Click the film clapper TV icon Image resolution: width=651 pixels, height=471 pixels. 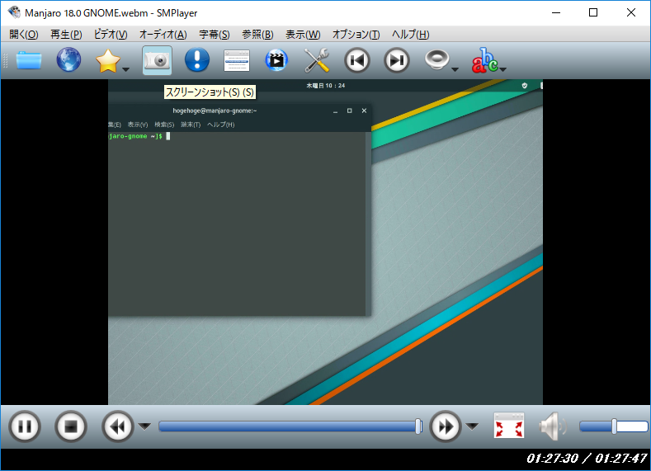276,60
